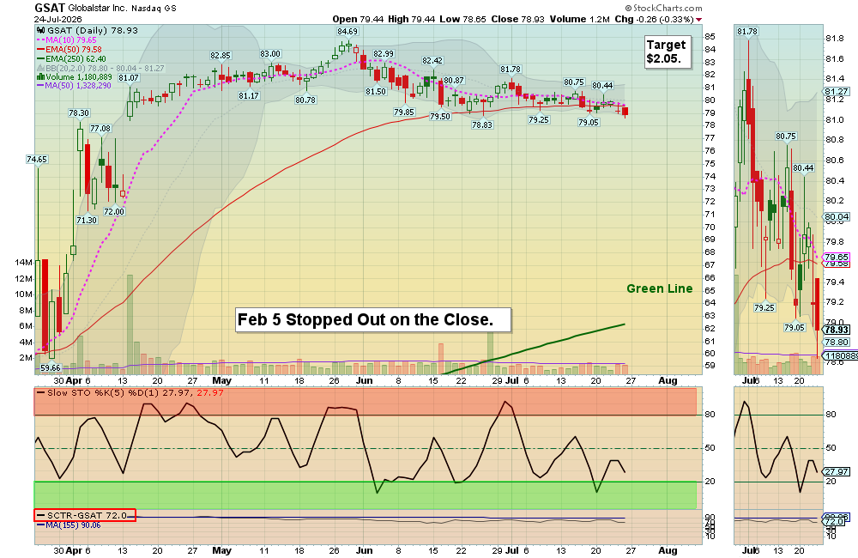The image size is (858, 558).
Task: Click the 79.05 label in the main chart
Action: (x=589, y=122)
